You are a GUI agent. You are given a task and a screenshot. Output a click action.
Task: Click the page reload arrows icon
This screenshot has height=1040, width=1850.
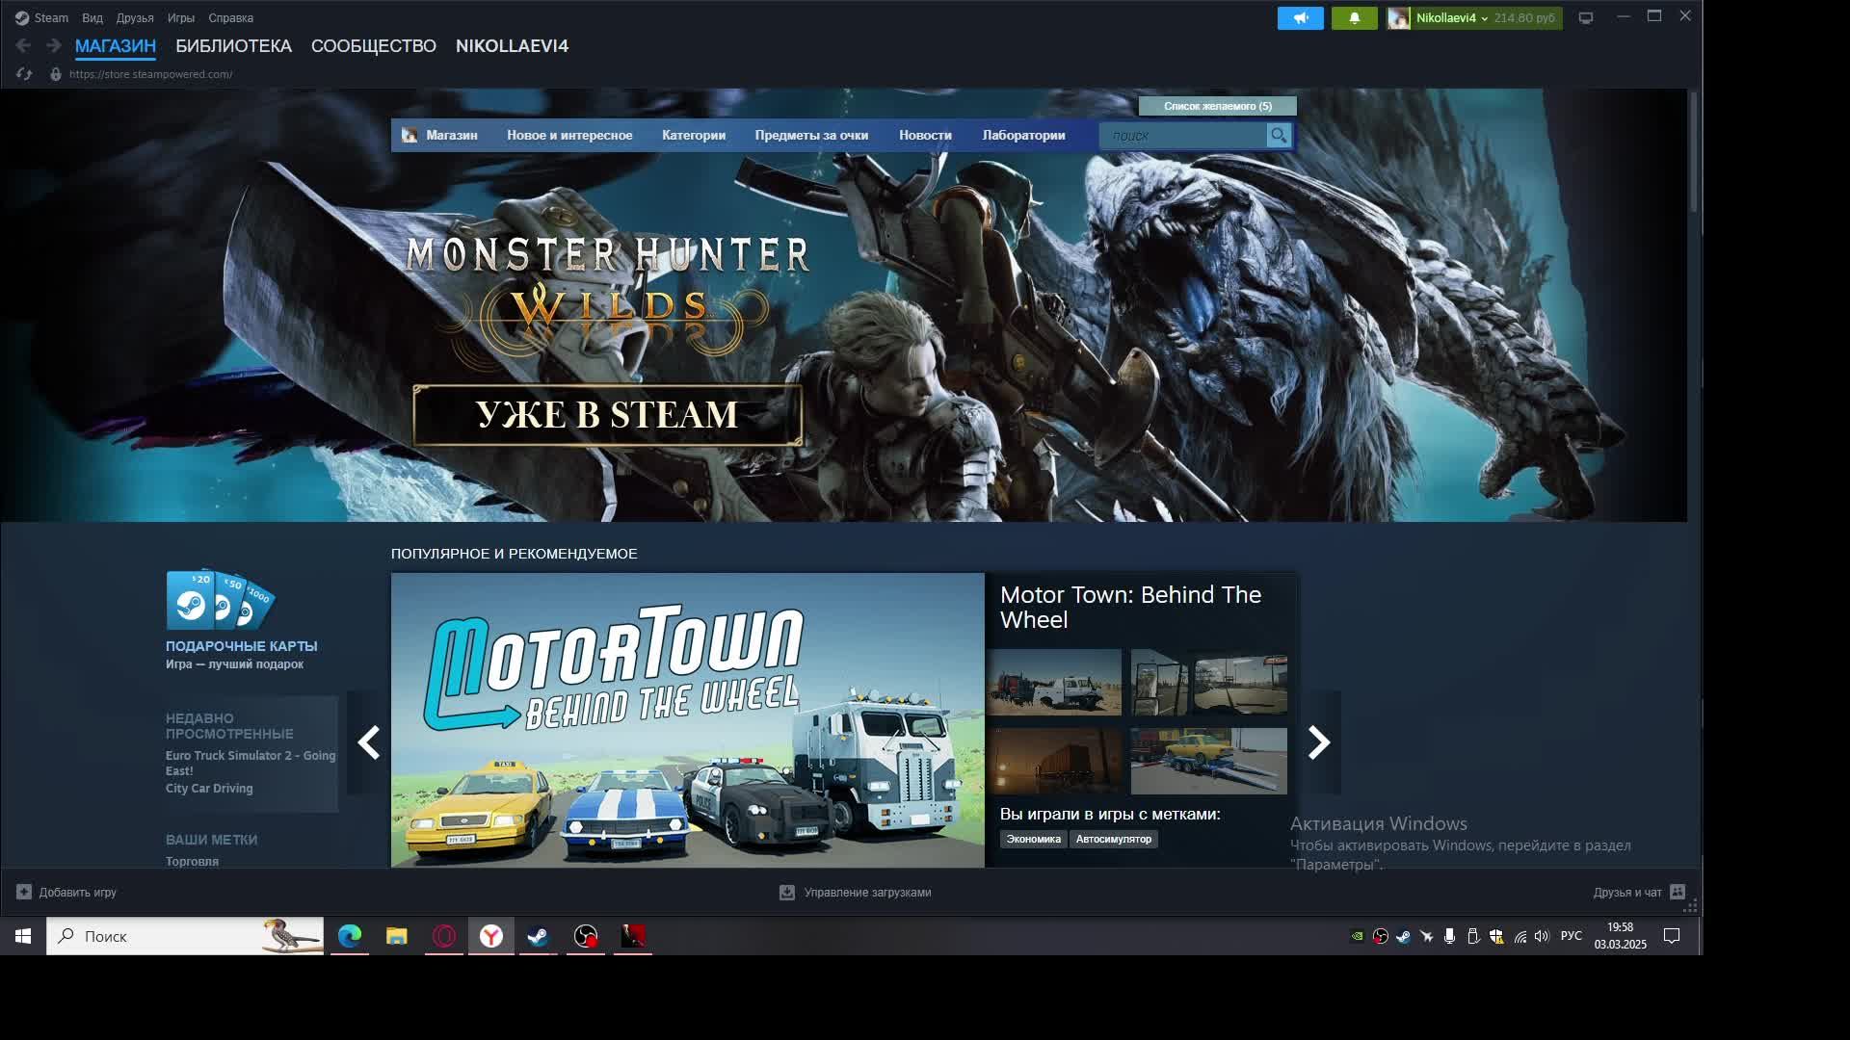[x=25, y=74]
